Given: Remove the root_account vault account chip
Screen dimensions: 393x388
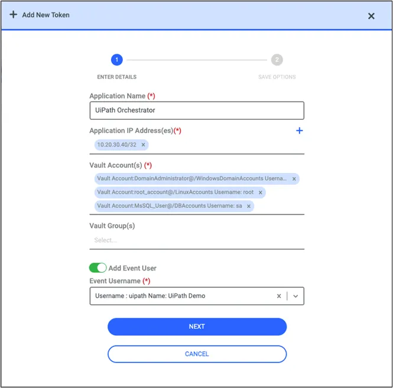Looking at the screenshot, I should click(261, 193).
